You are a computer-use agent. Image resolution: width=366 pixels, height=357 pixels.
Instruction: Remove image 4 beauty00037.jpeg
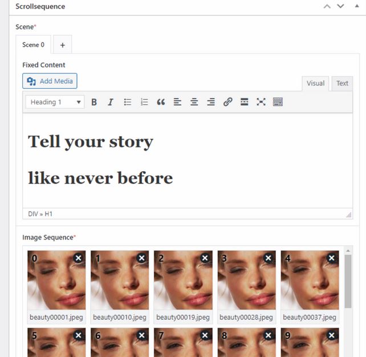[x=332, y=258]
